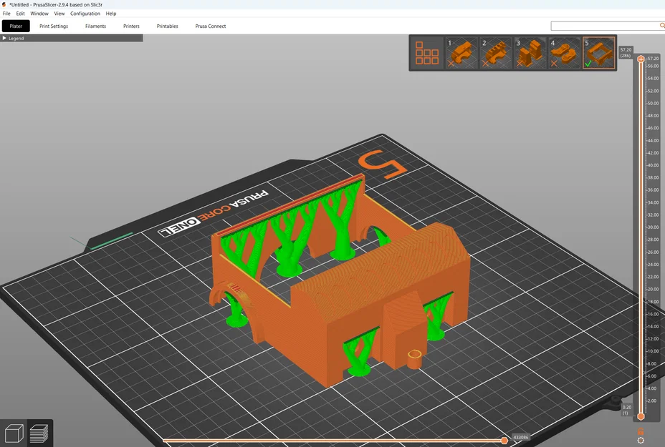
Task: Select bed 3 thumbnail
Action: (x=530, y=52)
